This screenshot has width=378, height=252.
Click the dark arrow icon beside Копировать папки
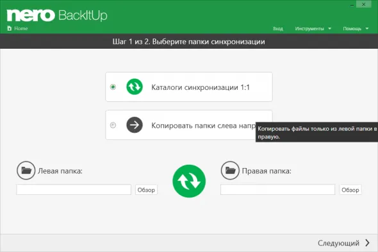pyautogui.click(x=135, y=125)
